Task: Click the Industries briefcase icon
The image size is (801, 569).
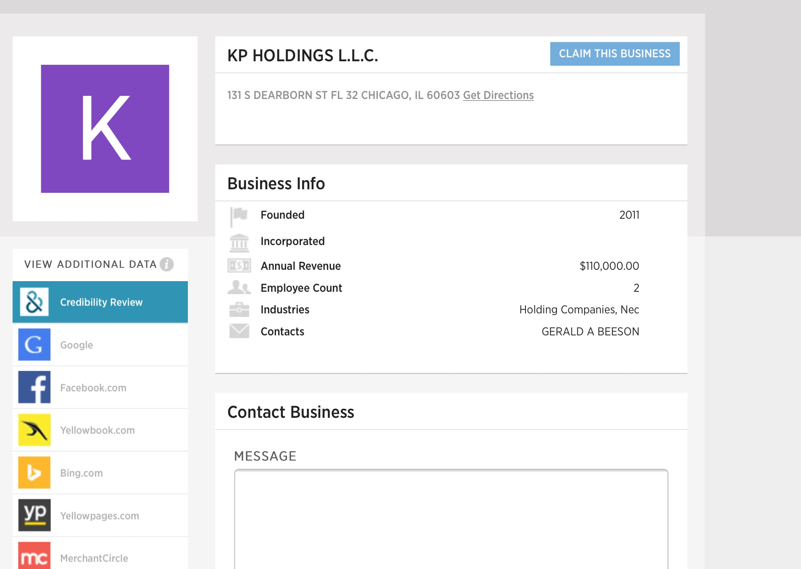Action: tap(239, 309)
